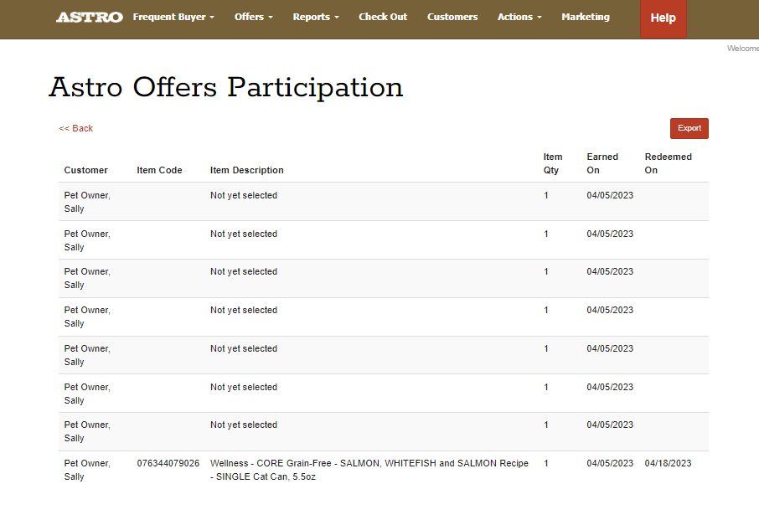
Task: Expand the Offers dropdown menu
Action: point(253,17)
